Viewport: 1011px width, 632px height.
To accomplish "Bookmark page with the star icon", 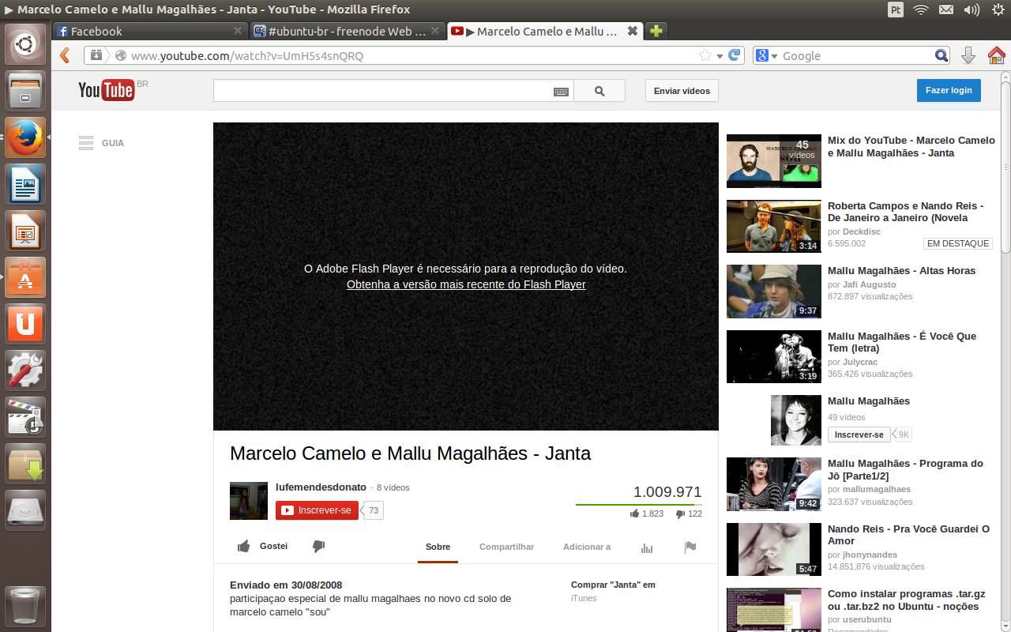I will (x=705, y=55).
